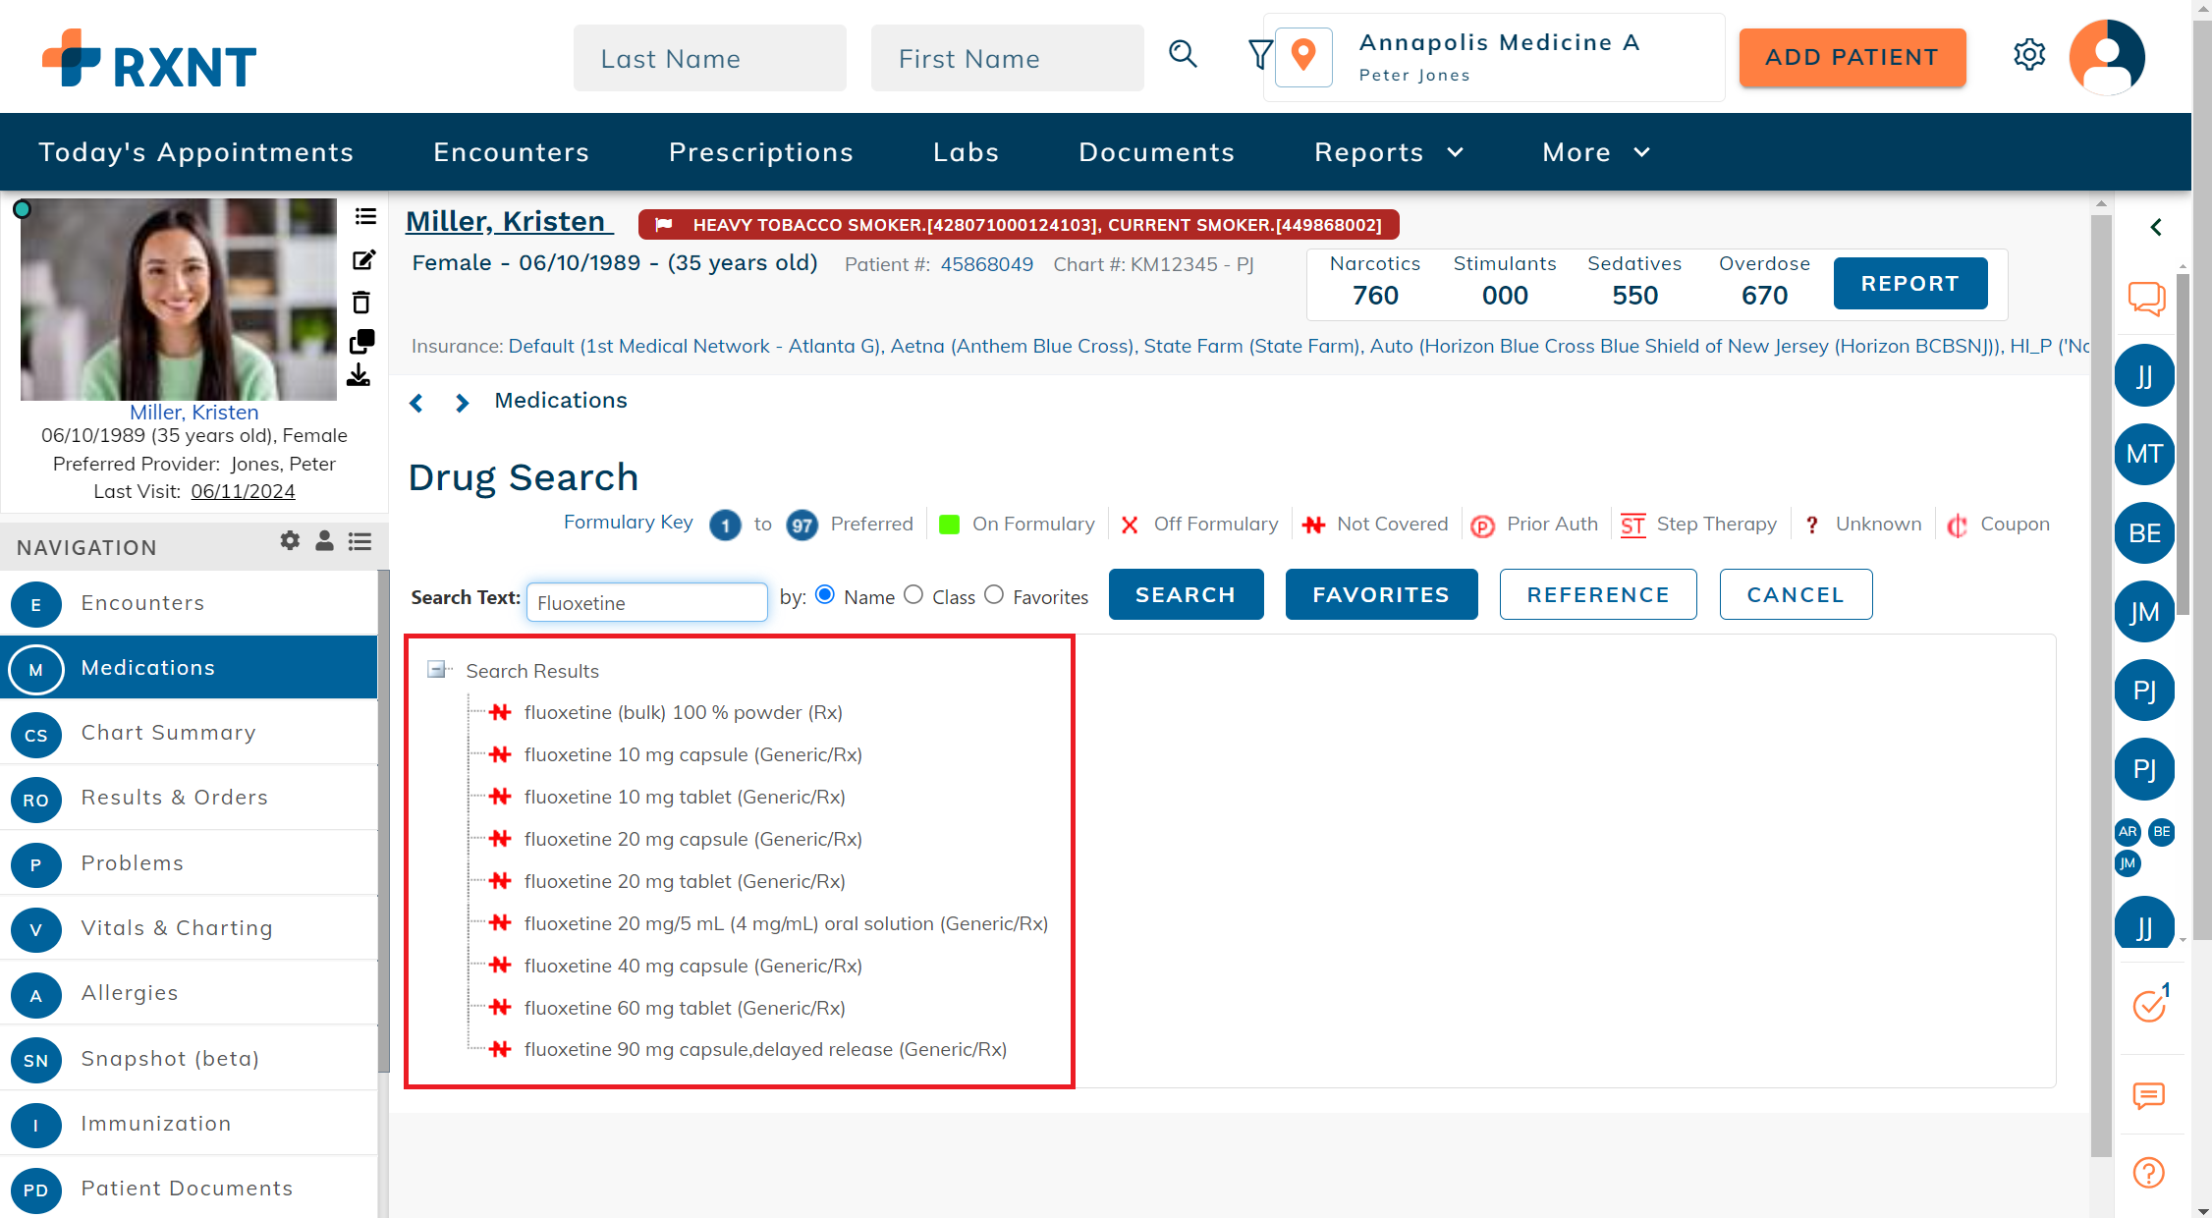The height and width of the screenshot is (1218, 2212).
Task: Click the magnifier search icon in header
Action: coord(1183,54)
